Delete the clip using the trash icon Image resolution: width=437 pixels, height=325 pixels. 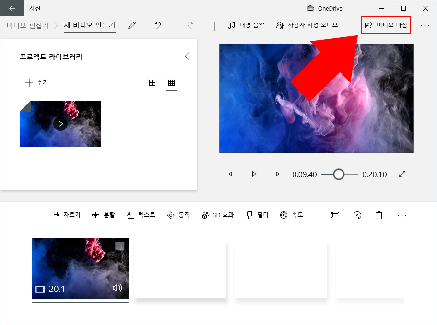coord(378,215)
